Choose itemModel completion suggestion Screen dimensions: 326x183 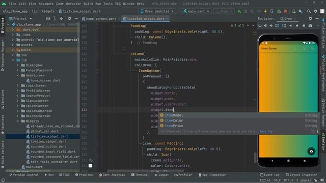coord(238,115)
